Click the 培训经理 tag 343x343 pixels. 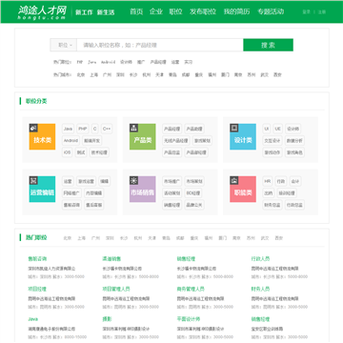[x=287, y=193]
